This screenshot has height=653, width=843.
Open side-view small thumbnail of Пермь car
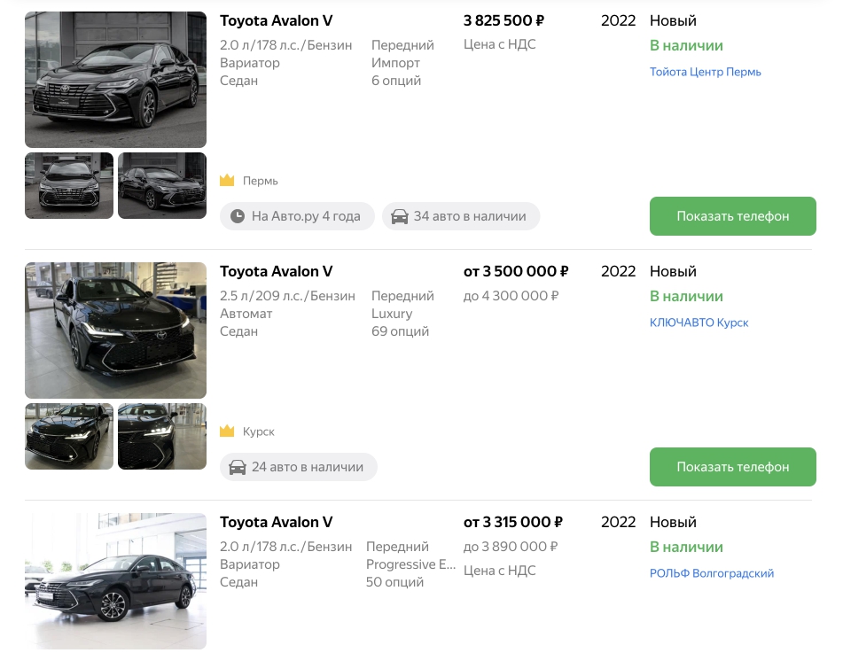[162, 185]
